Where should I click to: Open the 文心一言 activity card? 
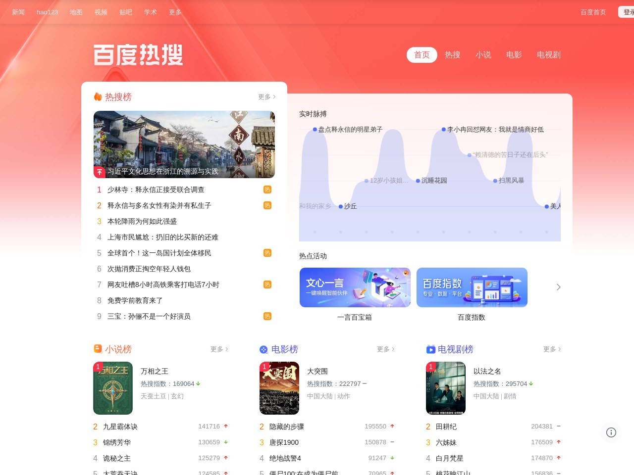click(355, 287)
